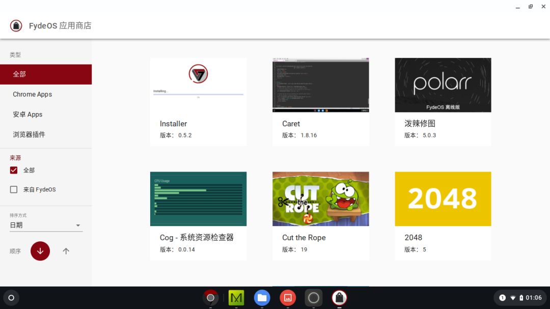Viewport: 550px width, 309px height.
Task: Sort in descending order with down arrow
Action: 40,251
